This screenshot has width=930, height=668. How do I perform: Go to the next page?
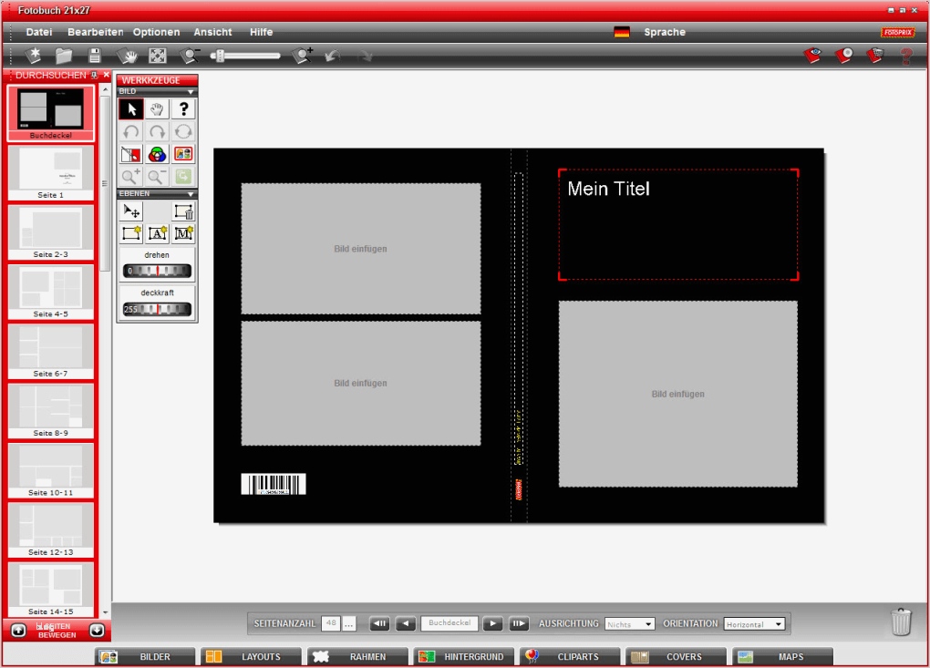(492, 623)
